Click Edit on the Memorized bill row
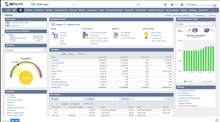 53,116
